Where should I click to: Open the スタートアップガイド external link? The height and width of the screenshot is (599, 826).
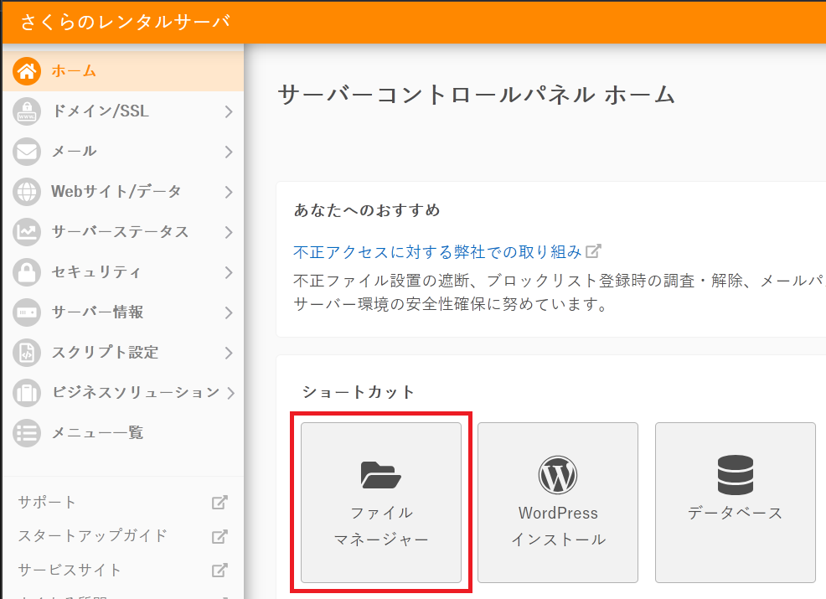(x=93, y=536)
